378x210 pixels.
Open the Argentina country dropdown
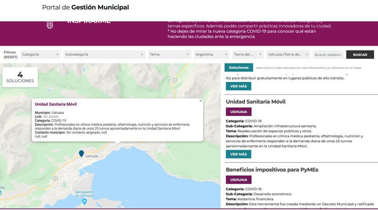(x=211, y=55)
